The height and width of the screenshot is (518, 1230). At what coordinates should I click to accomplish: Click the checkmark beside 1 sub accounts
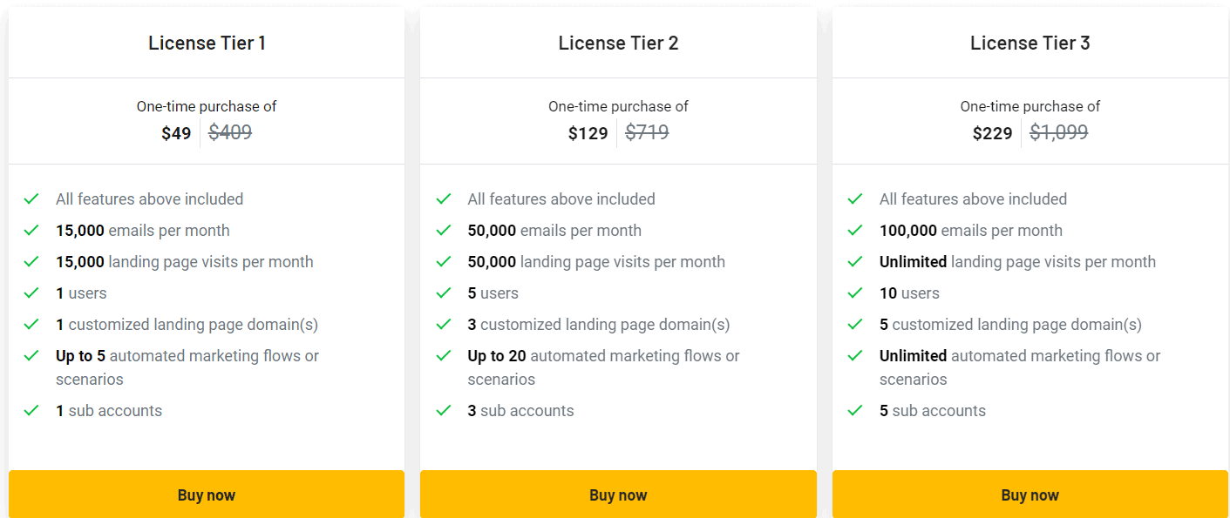click(31, 410)
